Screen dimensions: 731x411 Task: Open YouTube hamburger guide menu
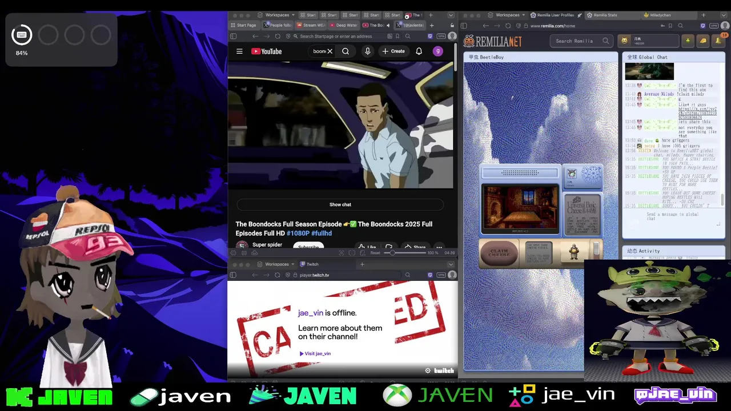(239, 51)
